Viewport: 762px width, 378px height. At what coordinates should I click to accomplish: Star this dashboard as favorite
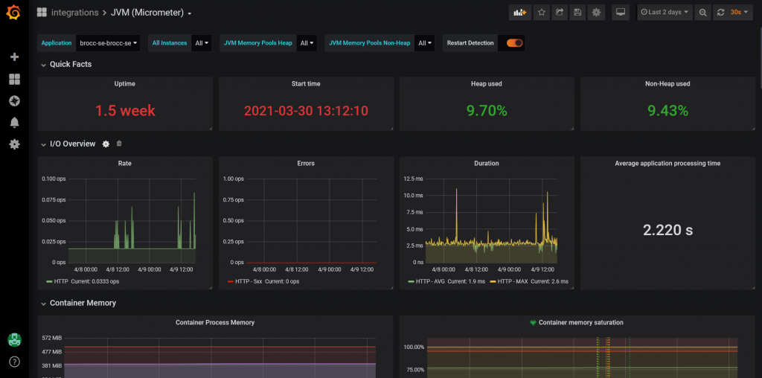tap(541, 13)
